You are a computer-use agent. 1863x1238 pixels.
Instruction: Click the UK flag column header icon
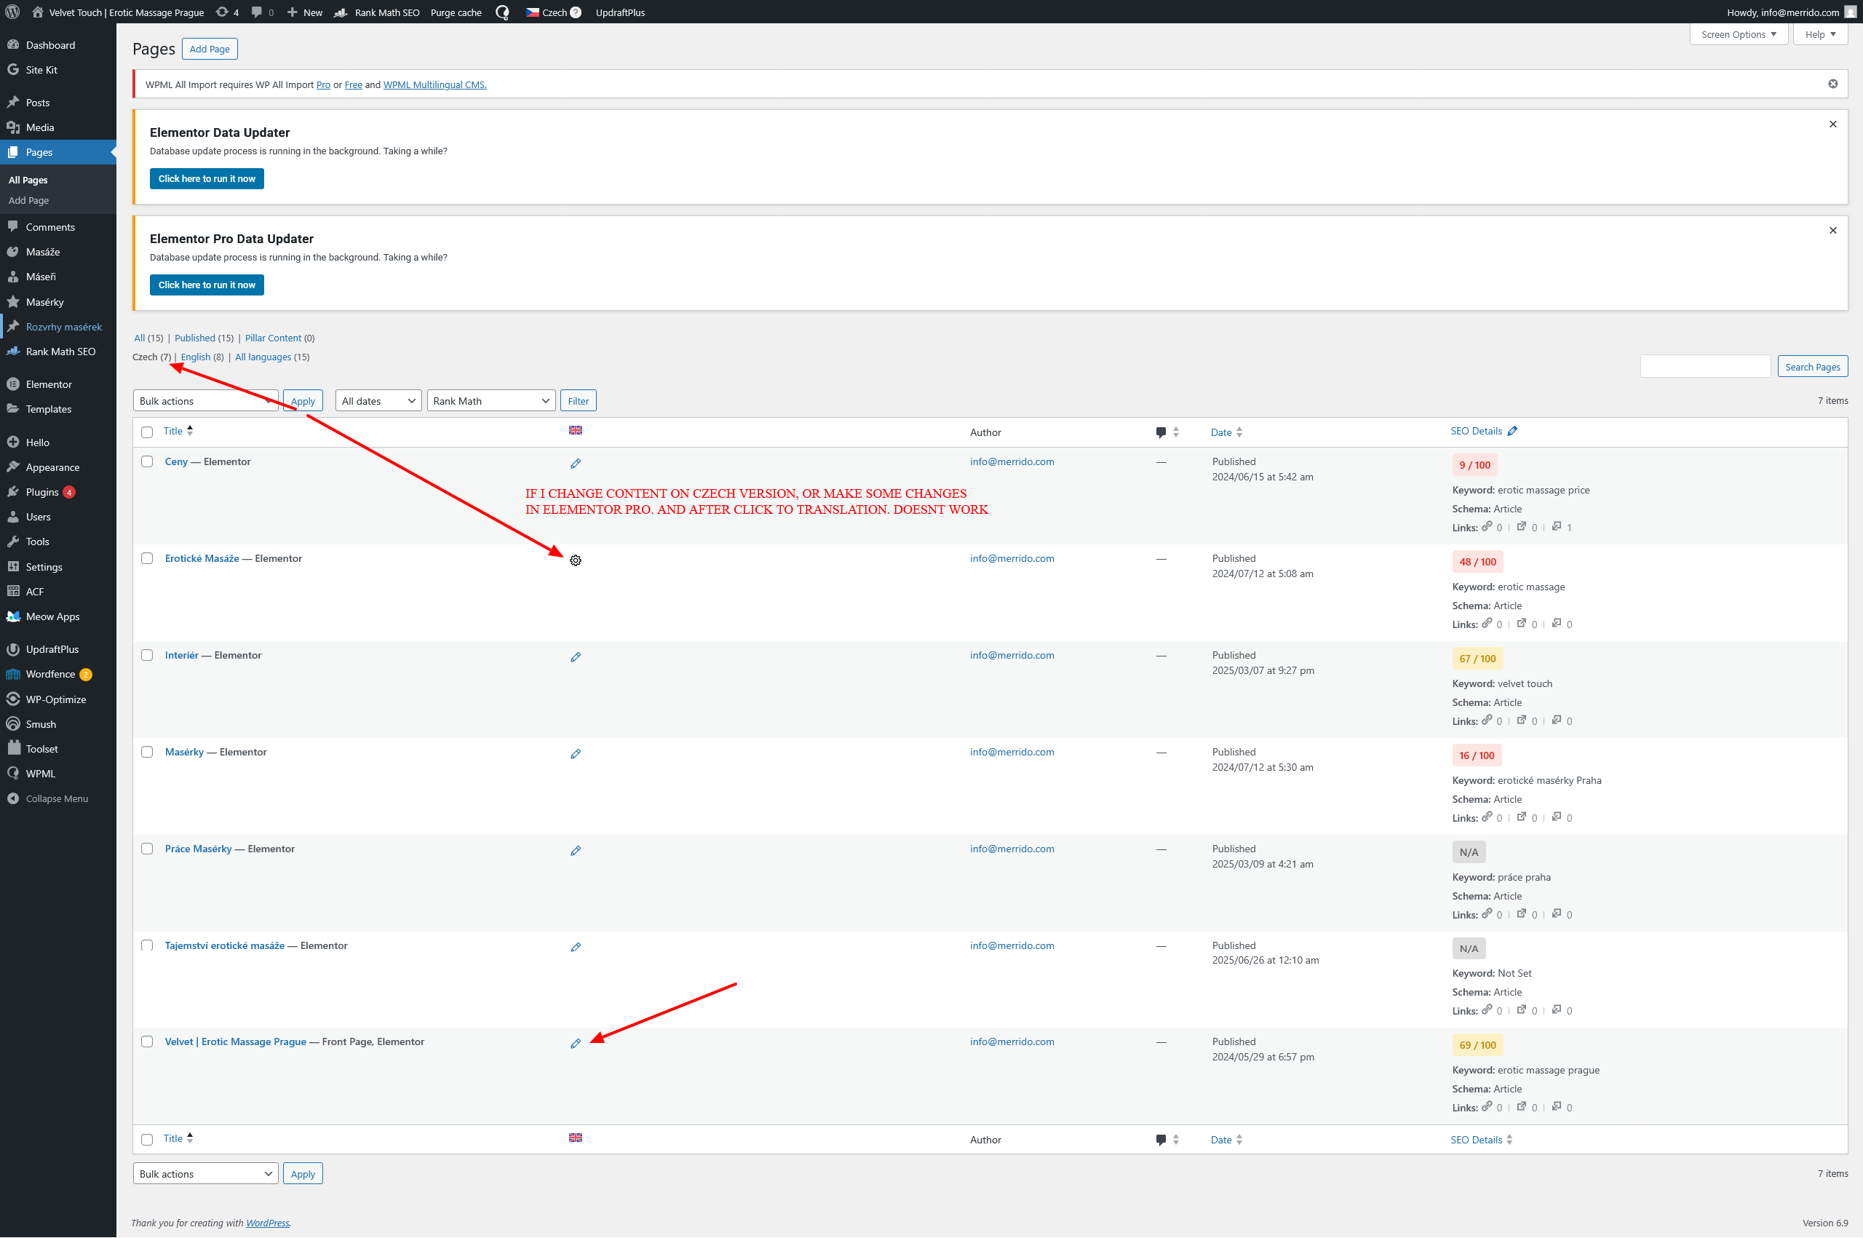576,430
